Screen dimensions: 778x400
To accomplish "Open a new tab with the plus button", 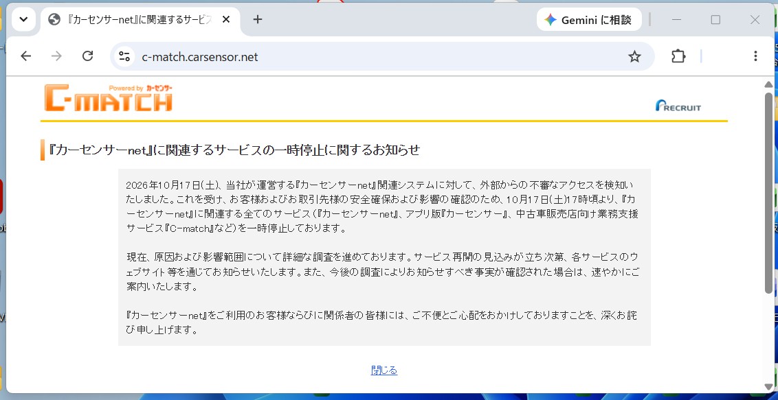I will [x=257, y=20].
